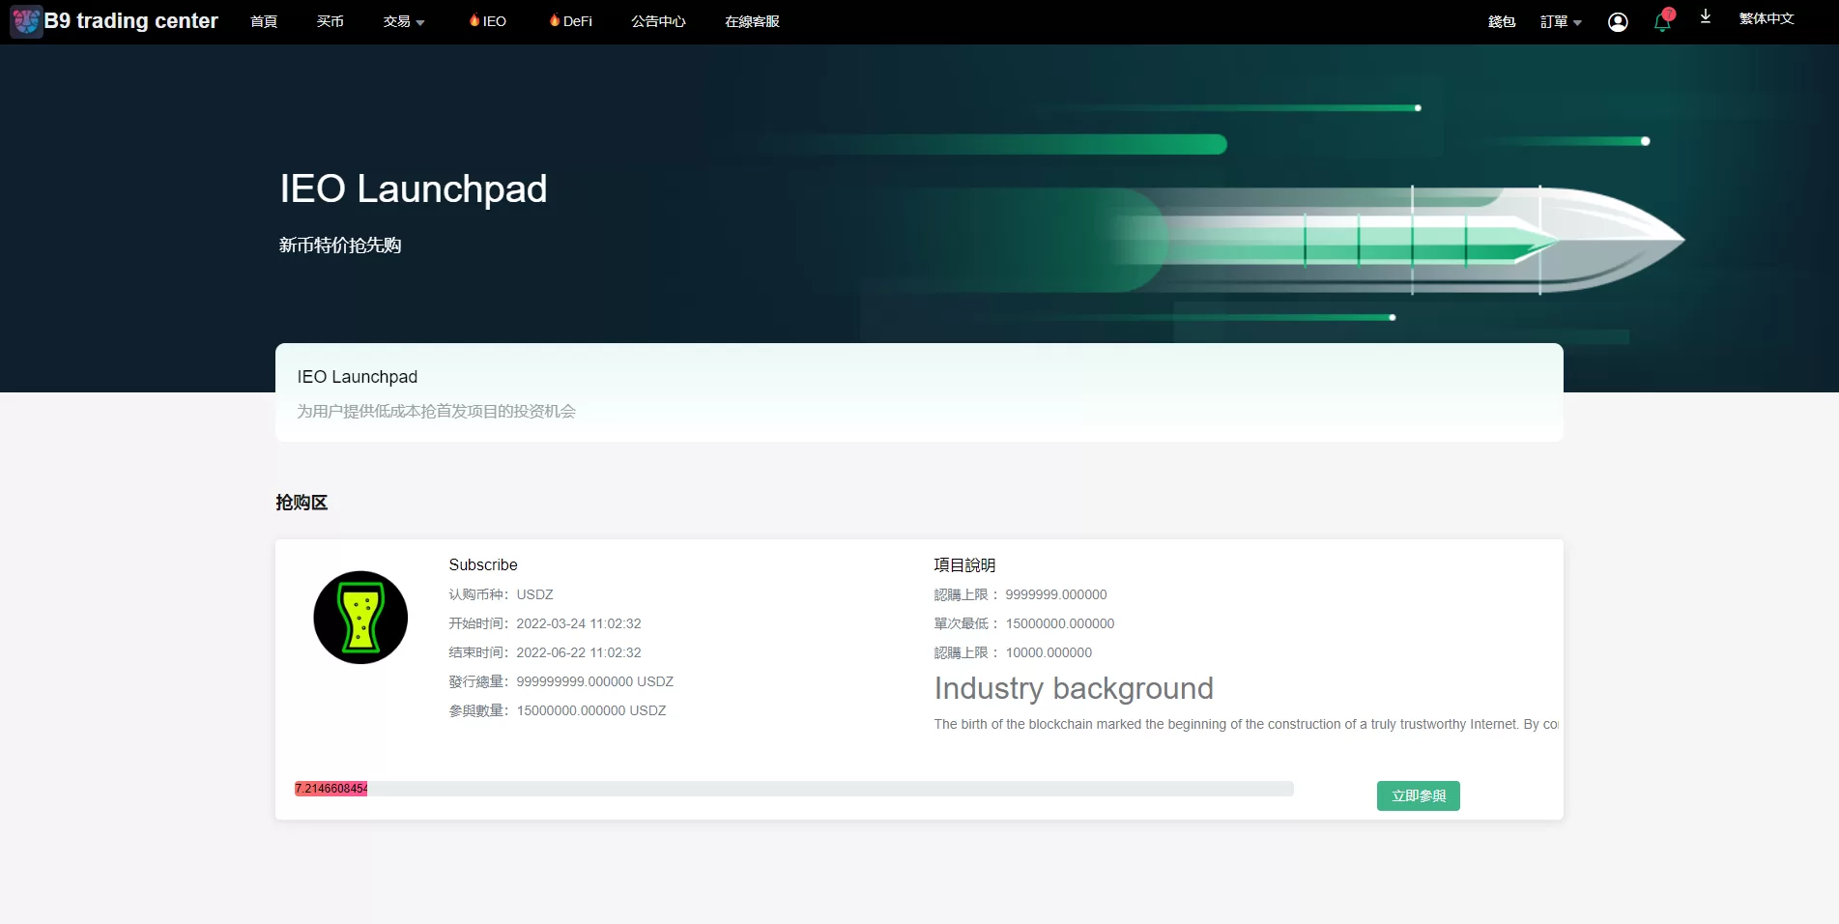This screenshot has width=1839, height=924.
Task: Open the user account profile icon
Action: pos(1617,22)
